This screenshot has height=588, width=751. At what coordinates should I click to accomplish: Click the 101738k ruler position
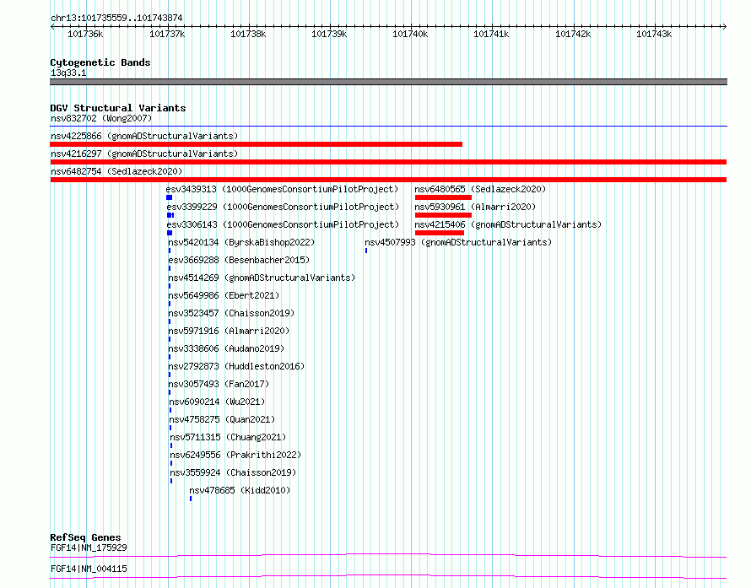[247, 34]
